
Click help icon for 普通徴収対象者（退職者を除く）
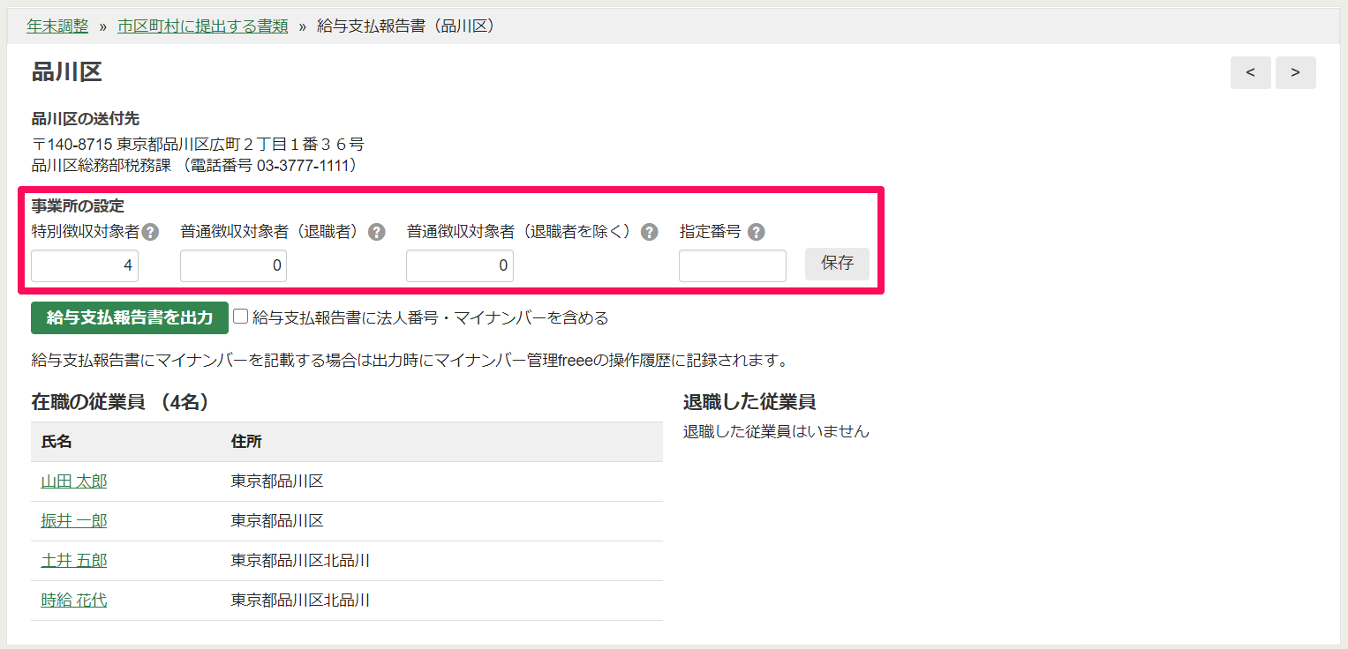click(x=650, y=232)
